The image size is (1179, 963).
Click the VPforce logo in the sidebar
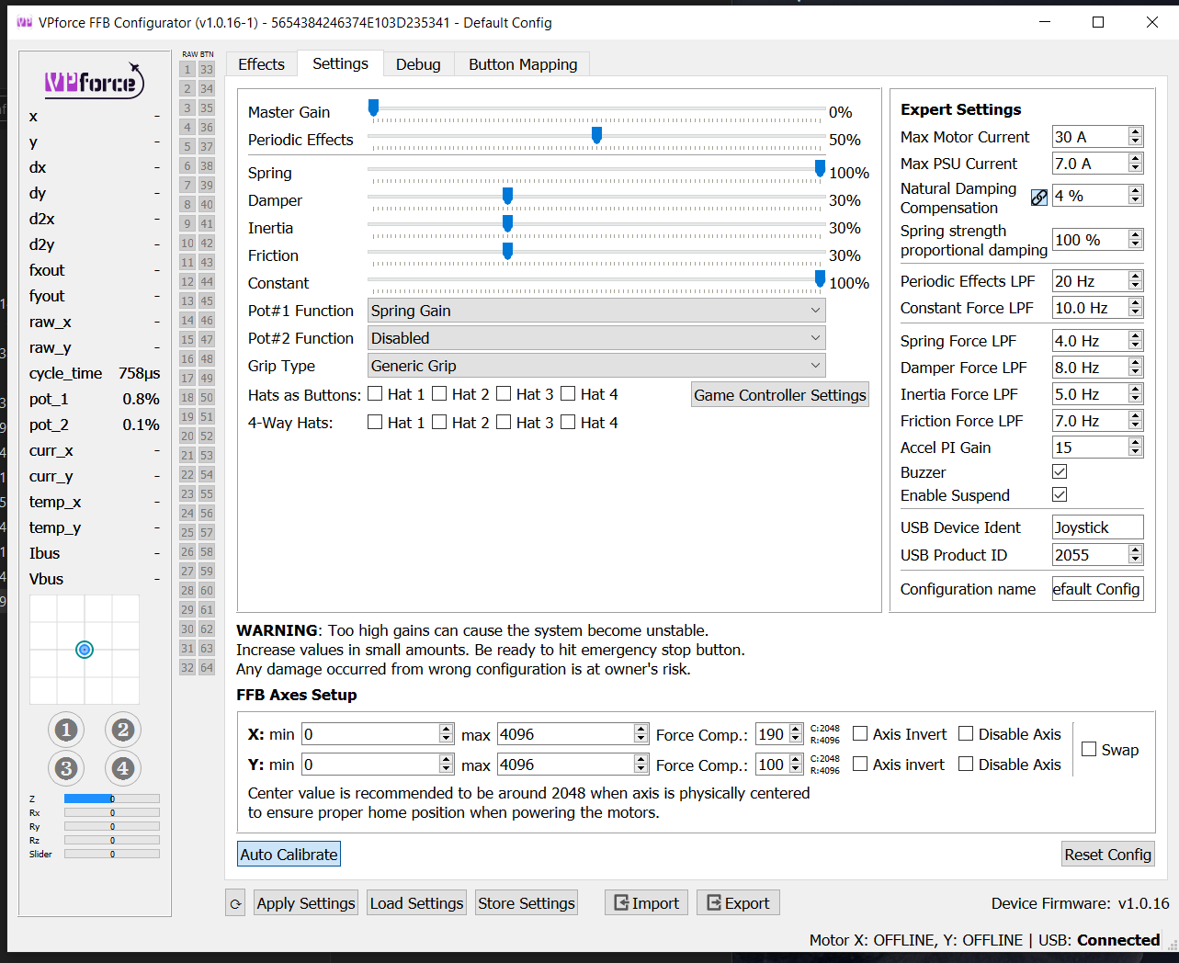click(95, 83)
